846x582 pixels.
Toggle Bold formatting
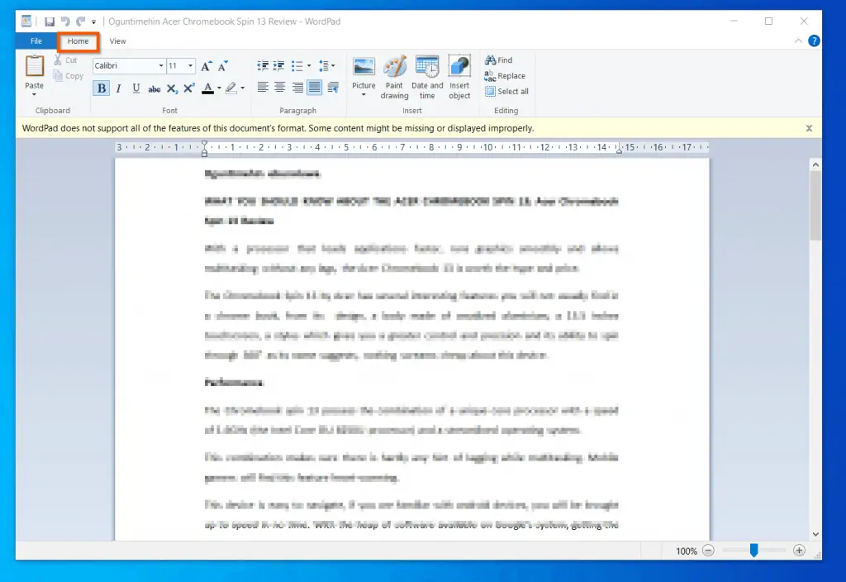(101, 88)
